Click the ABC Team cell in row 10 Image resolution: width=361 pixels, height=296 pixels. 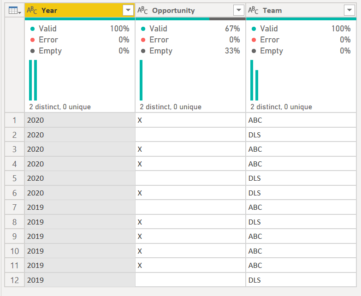tap(301, 251)
